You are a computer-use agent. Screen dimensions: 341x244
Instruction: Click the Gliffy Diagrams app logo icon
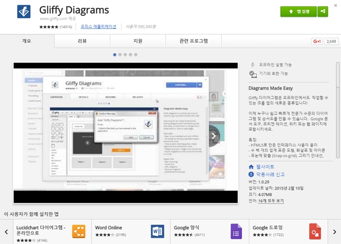pyautogui.click(x=24, y=11)
